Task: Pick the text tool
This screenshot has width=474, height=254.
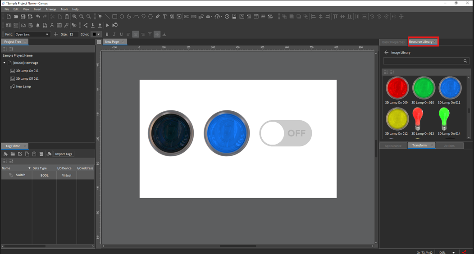Action: 164,17
